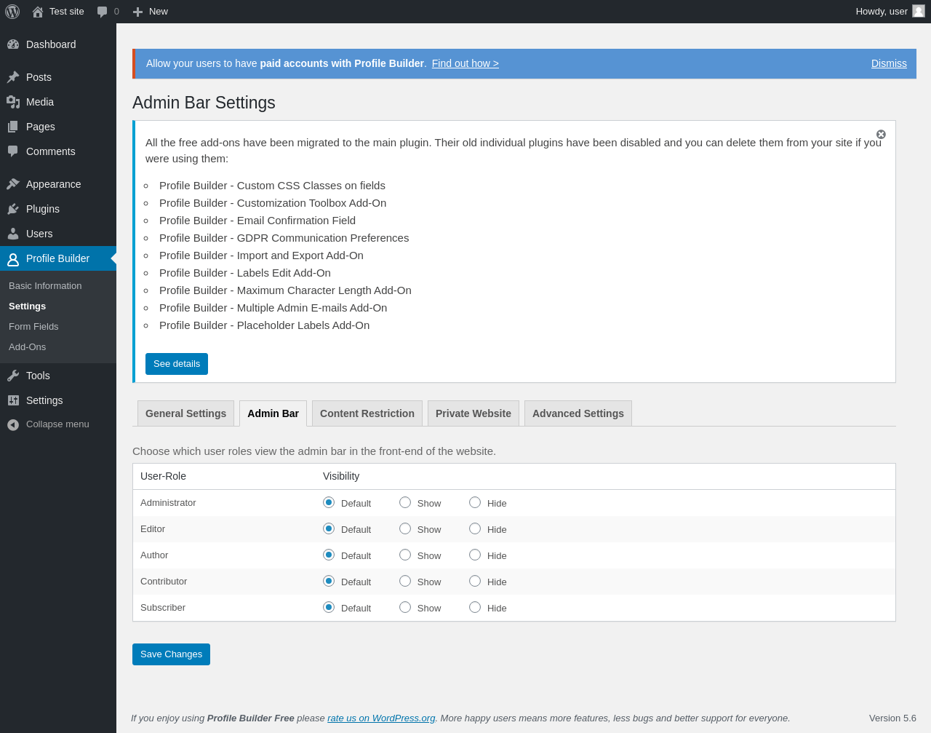This screenshot has width=931, height=733.
Task: Click the Profile Builder user icon
Action: [x=13, y=259]
